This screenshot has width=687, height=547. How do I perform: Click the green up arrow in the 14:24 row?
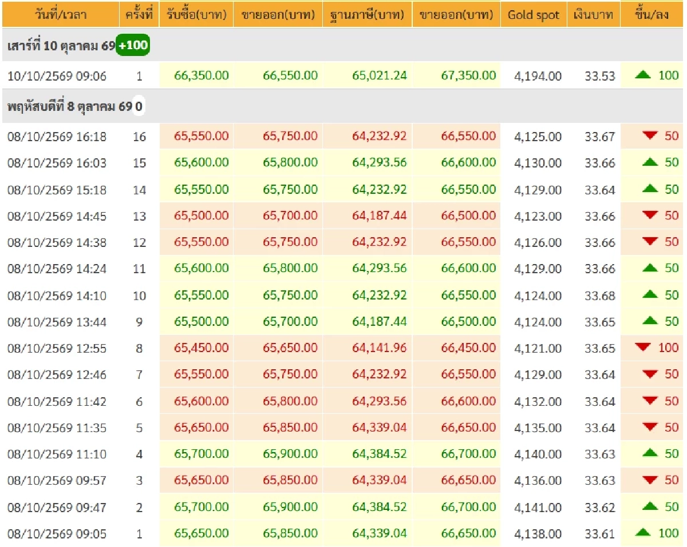(650, 268)
